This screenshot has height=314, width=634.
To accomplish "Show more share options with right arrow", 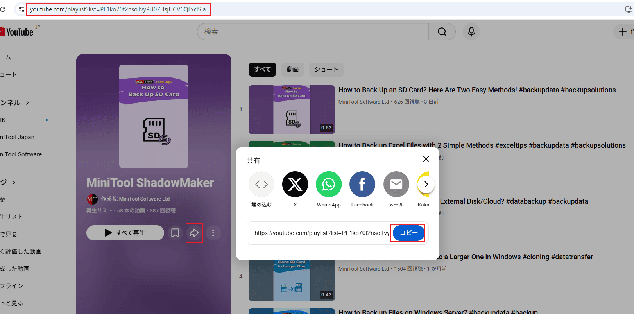I will (x=426, y=184).
